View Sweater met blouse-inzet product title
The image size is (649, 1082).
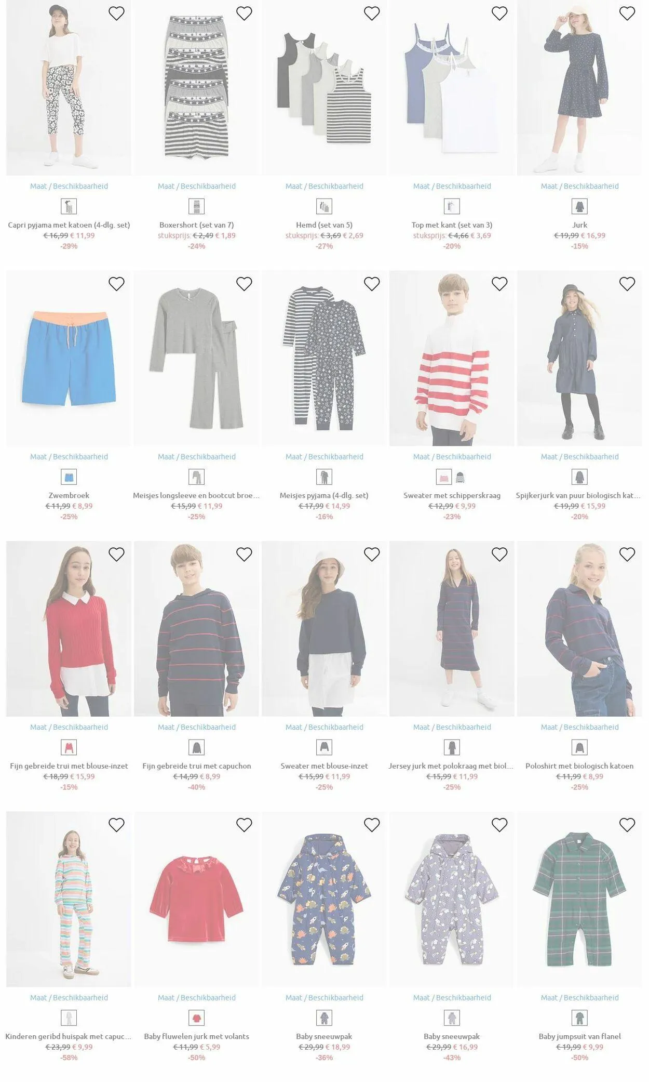324,766
